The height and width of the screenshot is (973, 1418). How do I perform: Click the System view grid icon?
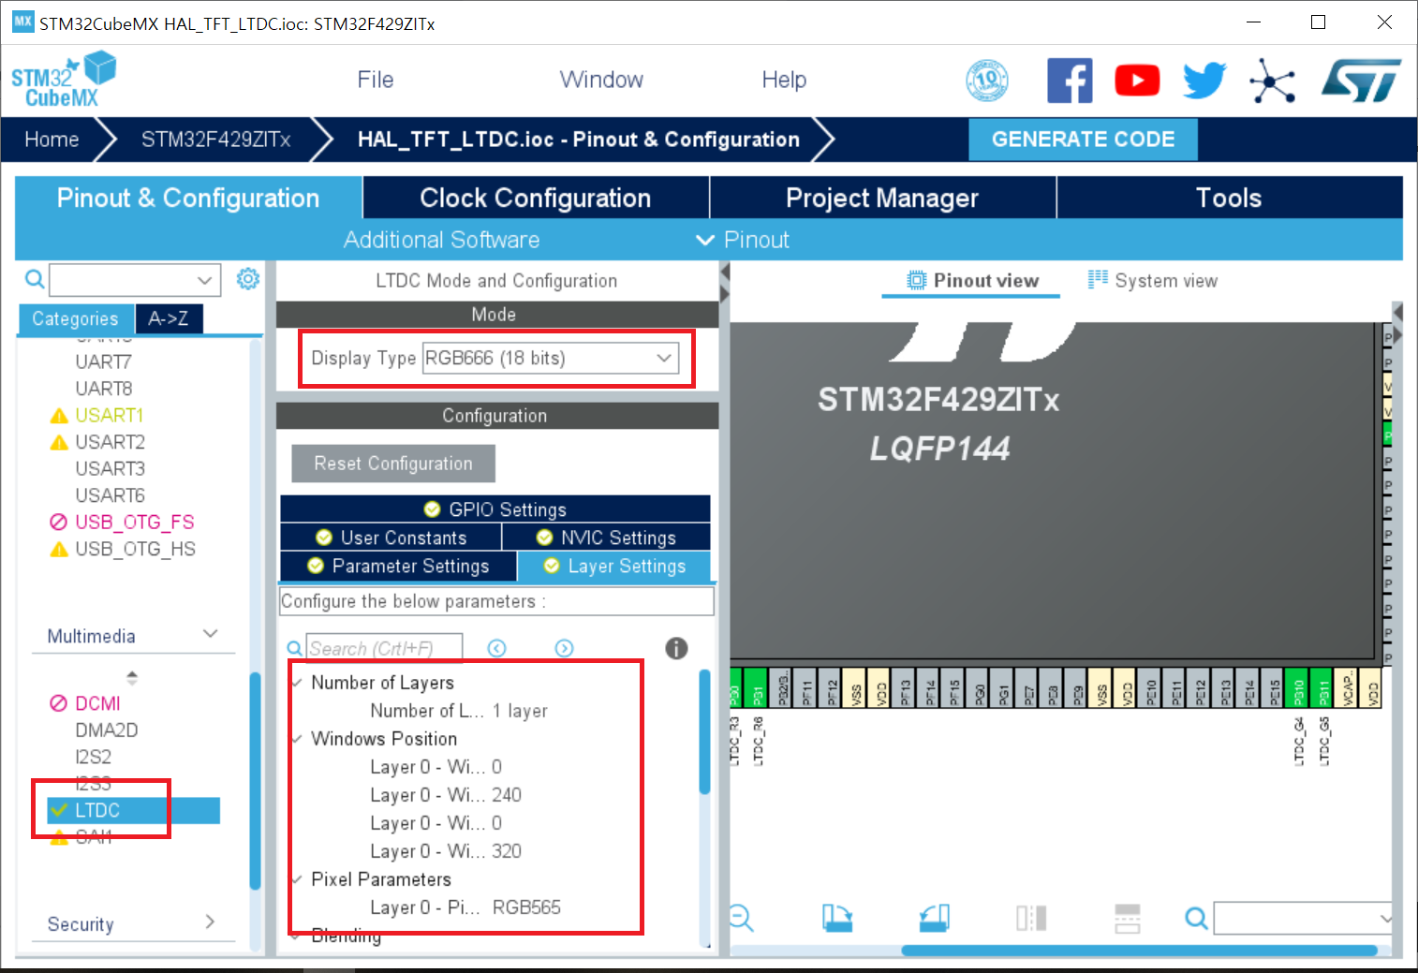pyautogui.click(x=1098, y=280)
